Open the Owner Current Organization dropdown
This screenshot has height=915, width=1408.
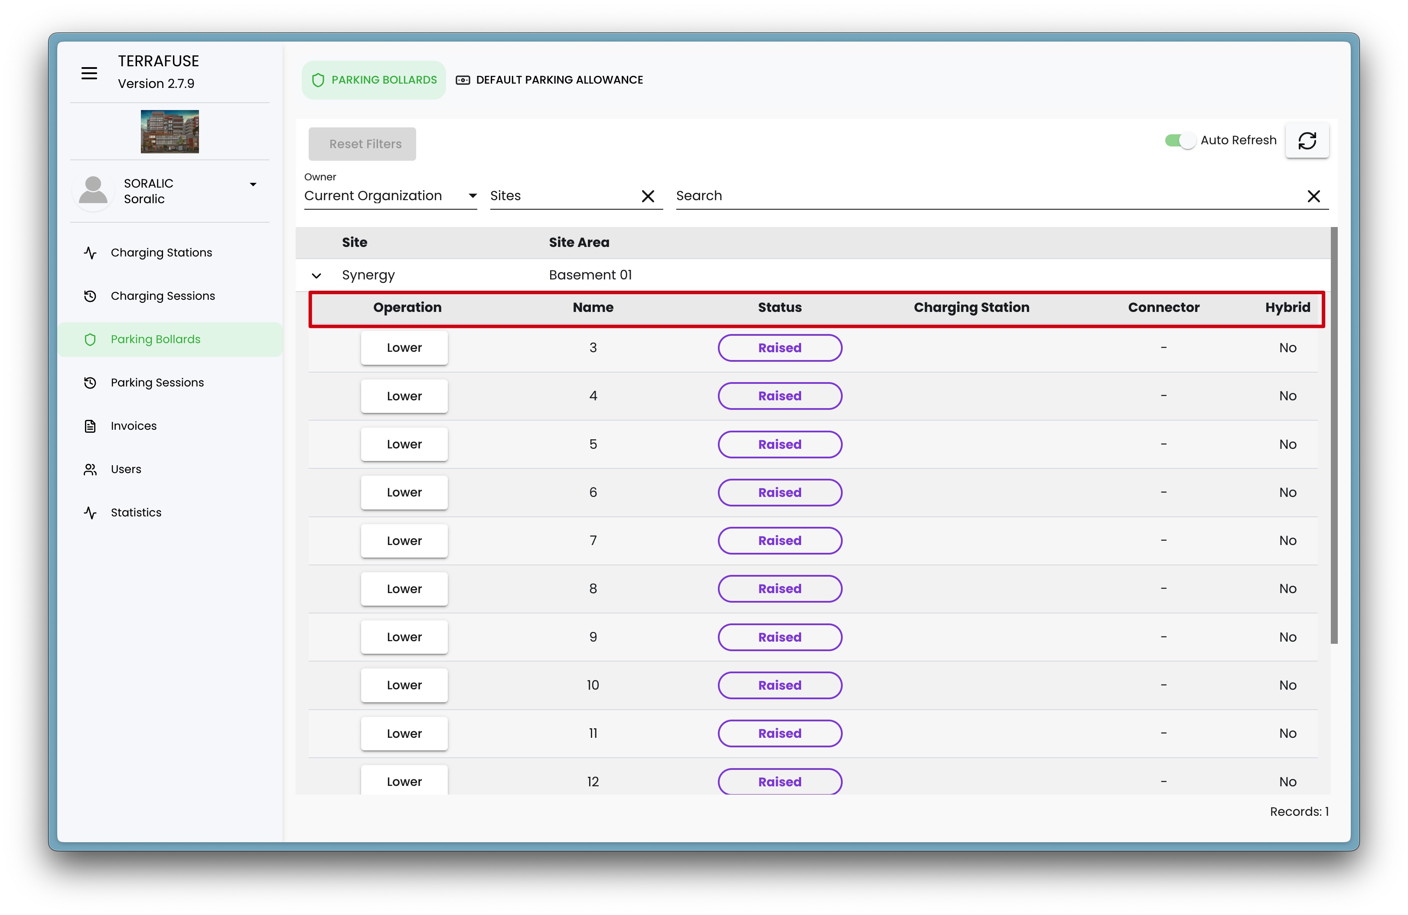[x=390, y=196]
